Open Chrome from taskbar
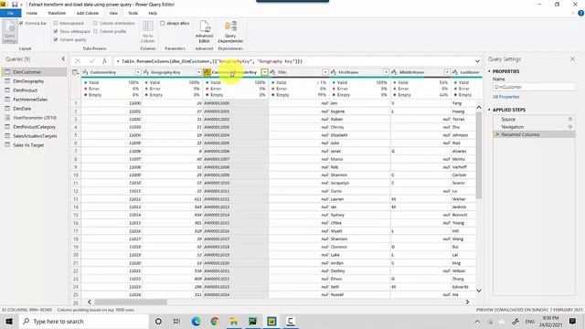585x329 pixels. pos(215,321)
